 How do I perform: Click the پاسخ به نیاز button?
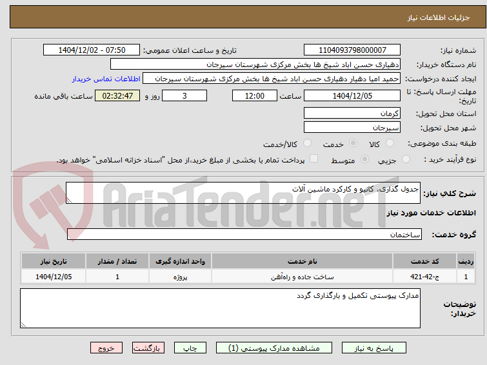click(x=374, y=348)
